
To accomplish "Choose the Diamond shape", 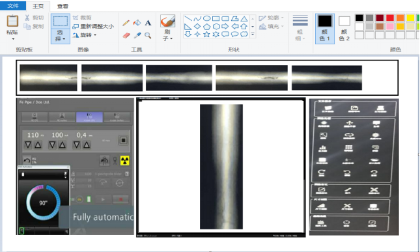I will point(197,27).
